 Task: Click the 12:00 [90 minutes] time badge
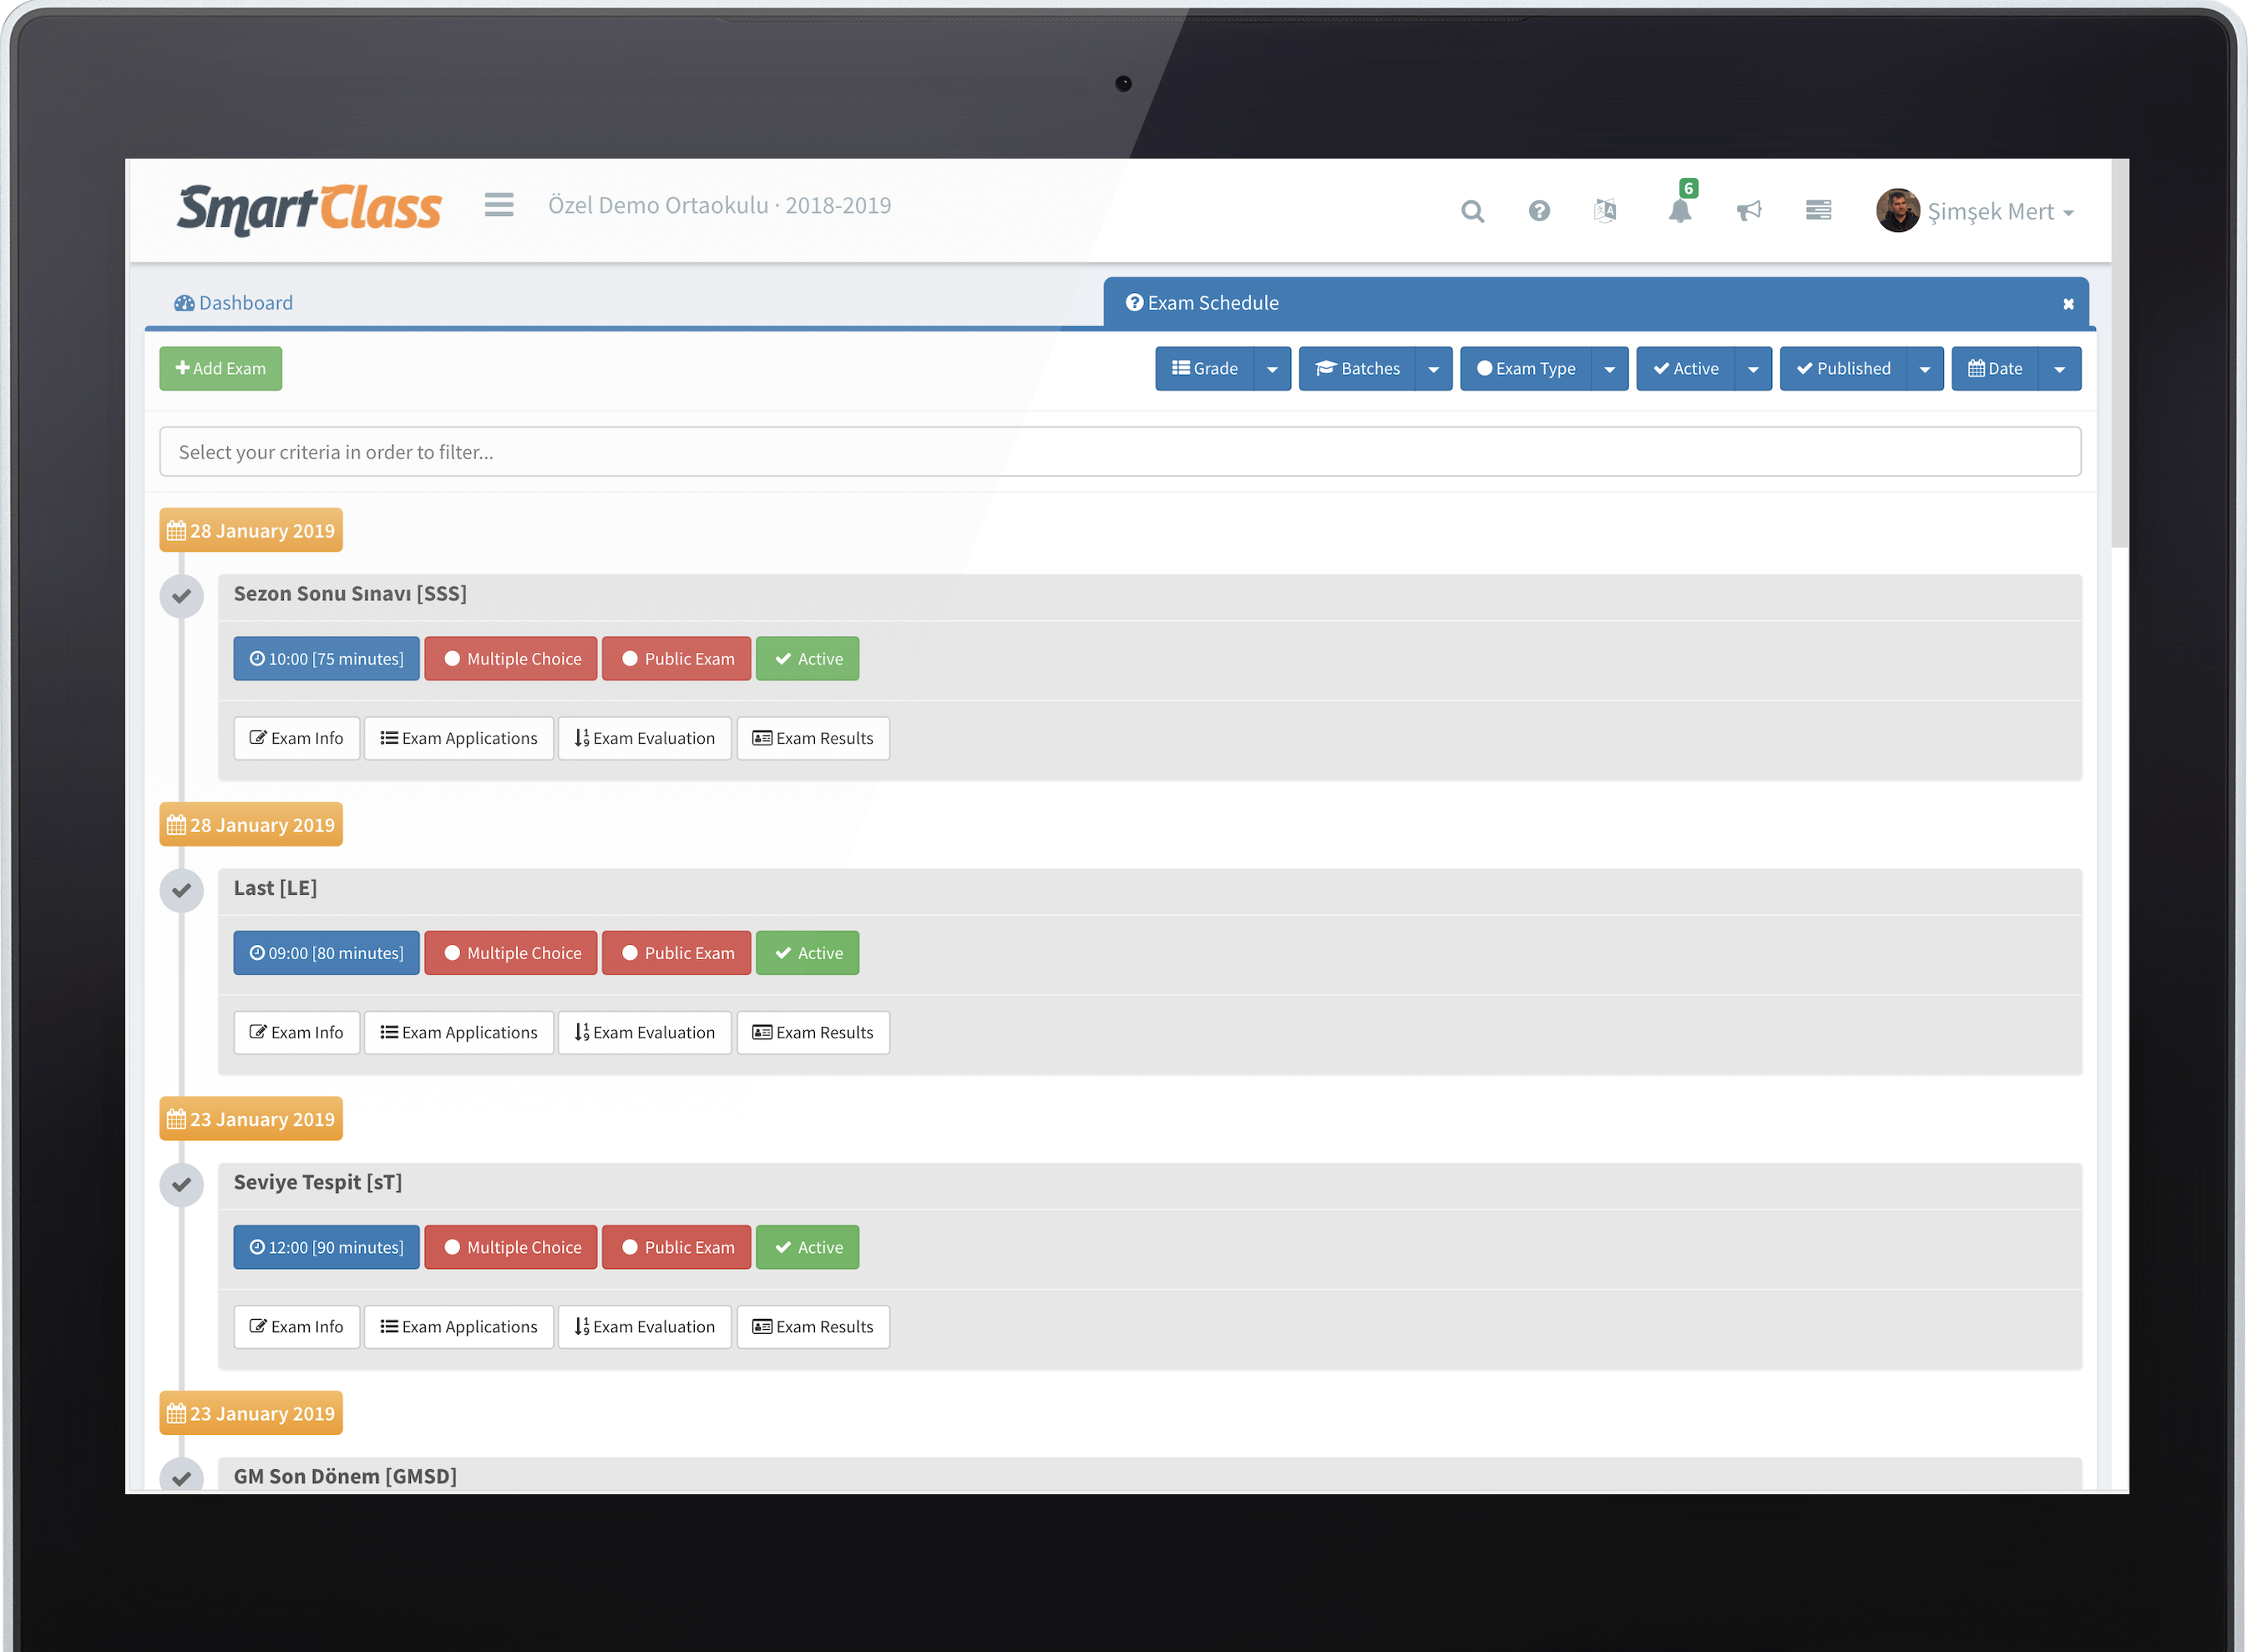[327, 1247]
